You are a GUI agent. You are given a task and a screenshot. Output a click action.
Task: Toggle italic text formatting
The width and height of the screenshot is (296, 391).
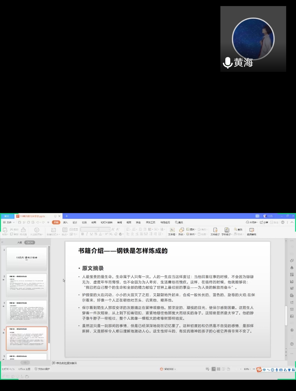[87, 234]
